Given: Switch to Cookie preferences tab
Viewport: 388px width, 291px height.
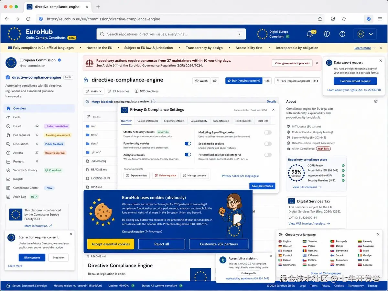Looking at the screenshot, I should (148, 121).
